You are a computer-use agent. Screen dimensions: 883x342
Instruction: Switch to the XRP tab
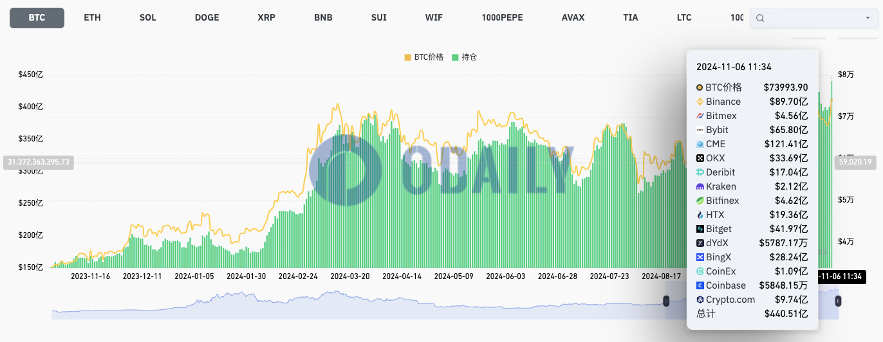pyautogui.click(x=266, y=18)
